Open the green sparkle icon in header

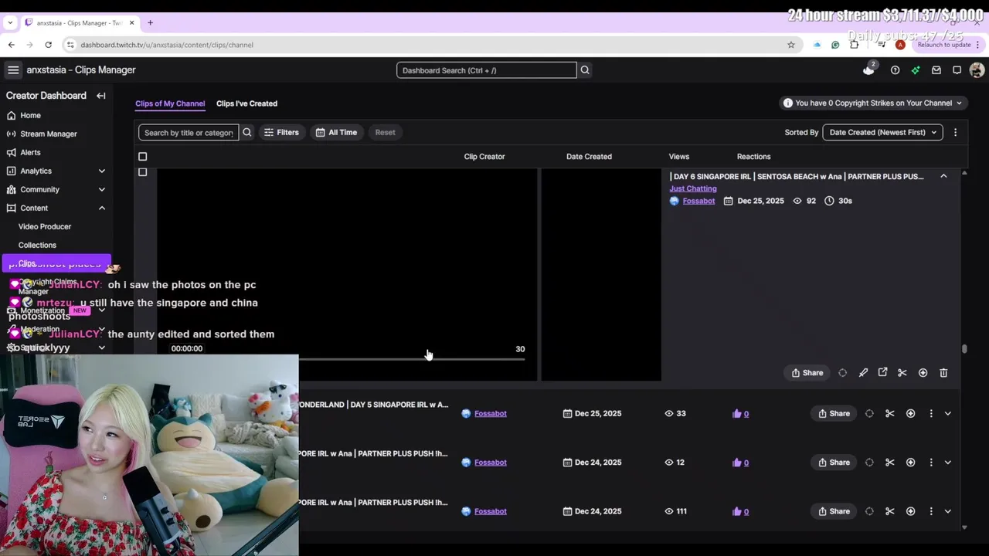tap(916, 70)
